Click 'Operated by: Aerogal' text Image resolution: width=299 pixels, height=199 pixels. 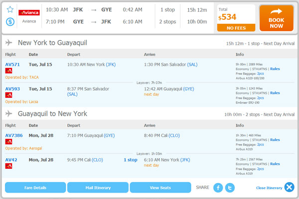[x=23, y=148]
